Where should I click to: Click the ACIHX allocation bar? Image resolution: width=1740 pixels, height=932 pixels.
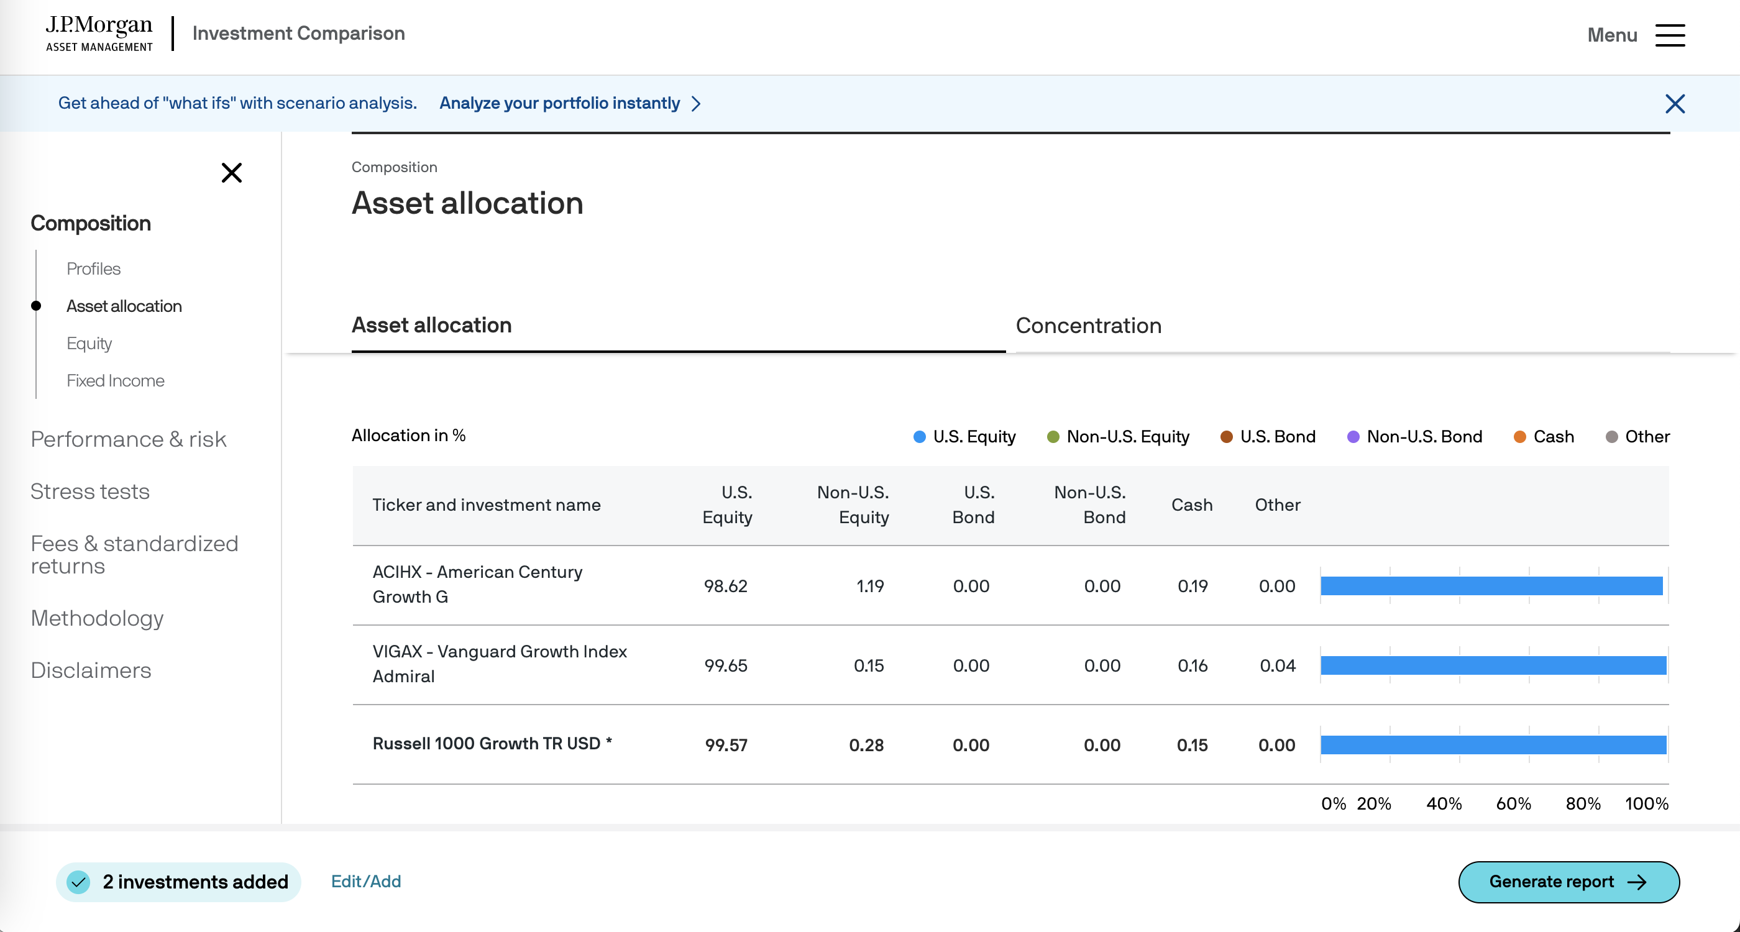[x=1491, y=585]
